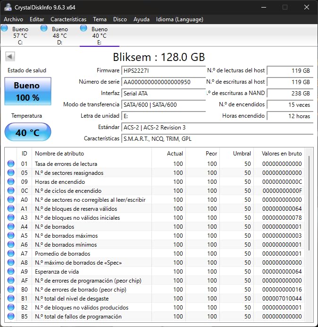Screen dimensions: 318x327
Task: Click the Estándar field ACS-2 Revision 3
Action: [218, 128]
